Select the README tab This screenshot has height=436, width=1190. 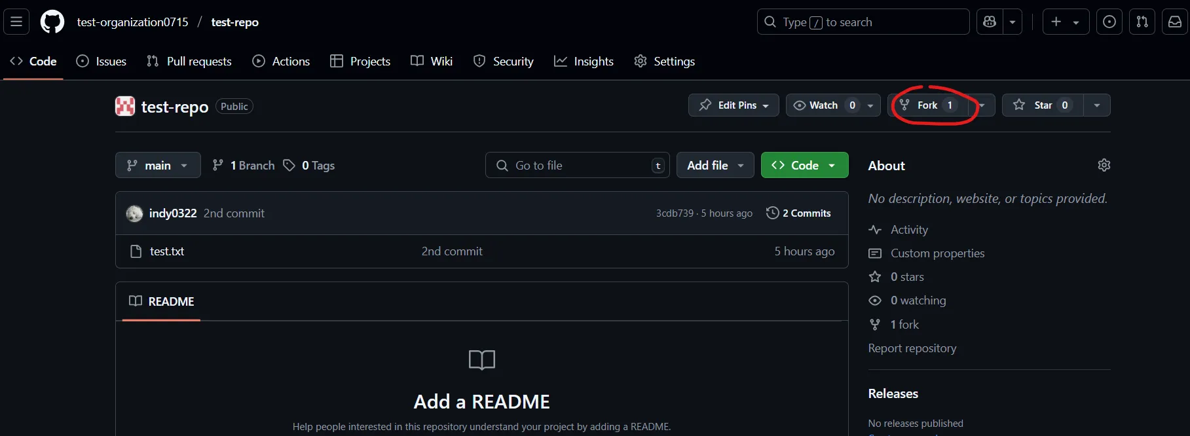pos(162,301)
